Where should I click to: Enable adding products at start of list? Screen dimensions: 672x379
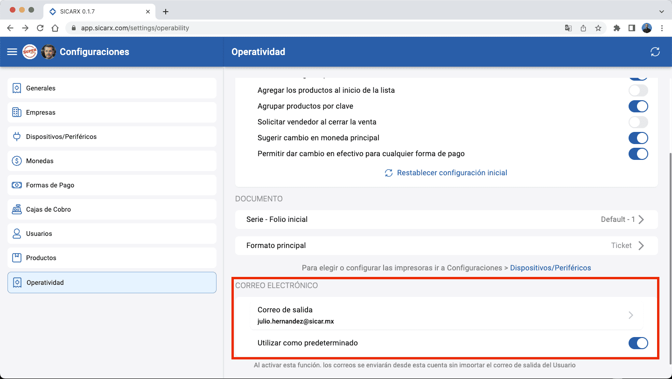click(x=638, y=90)
